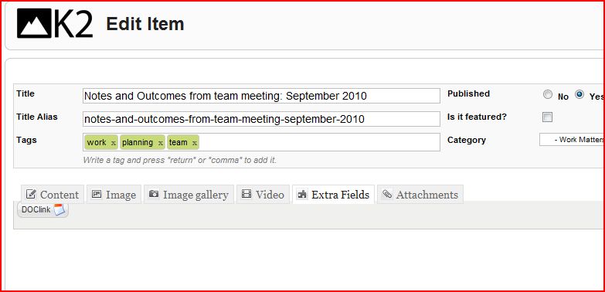605x292 pixels.
Task: Remove the 'work' tag with its x
Action: (x=114, y=143)
